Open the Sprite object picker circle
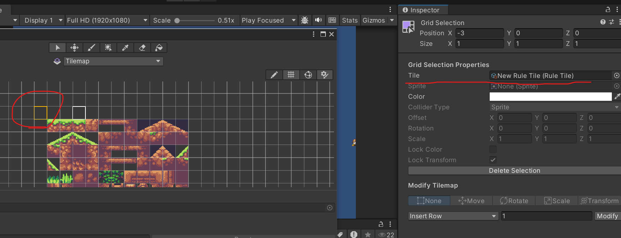This screenshot has height=238, width=621. 616,86
